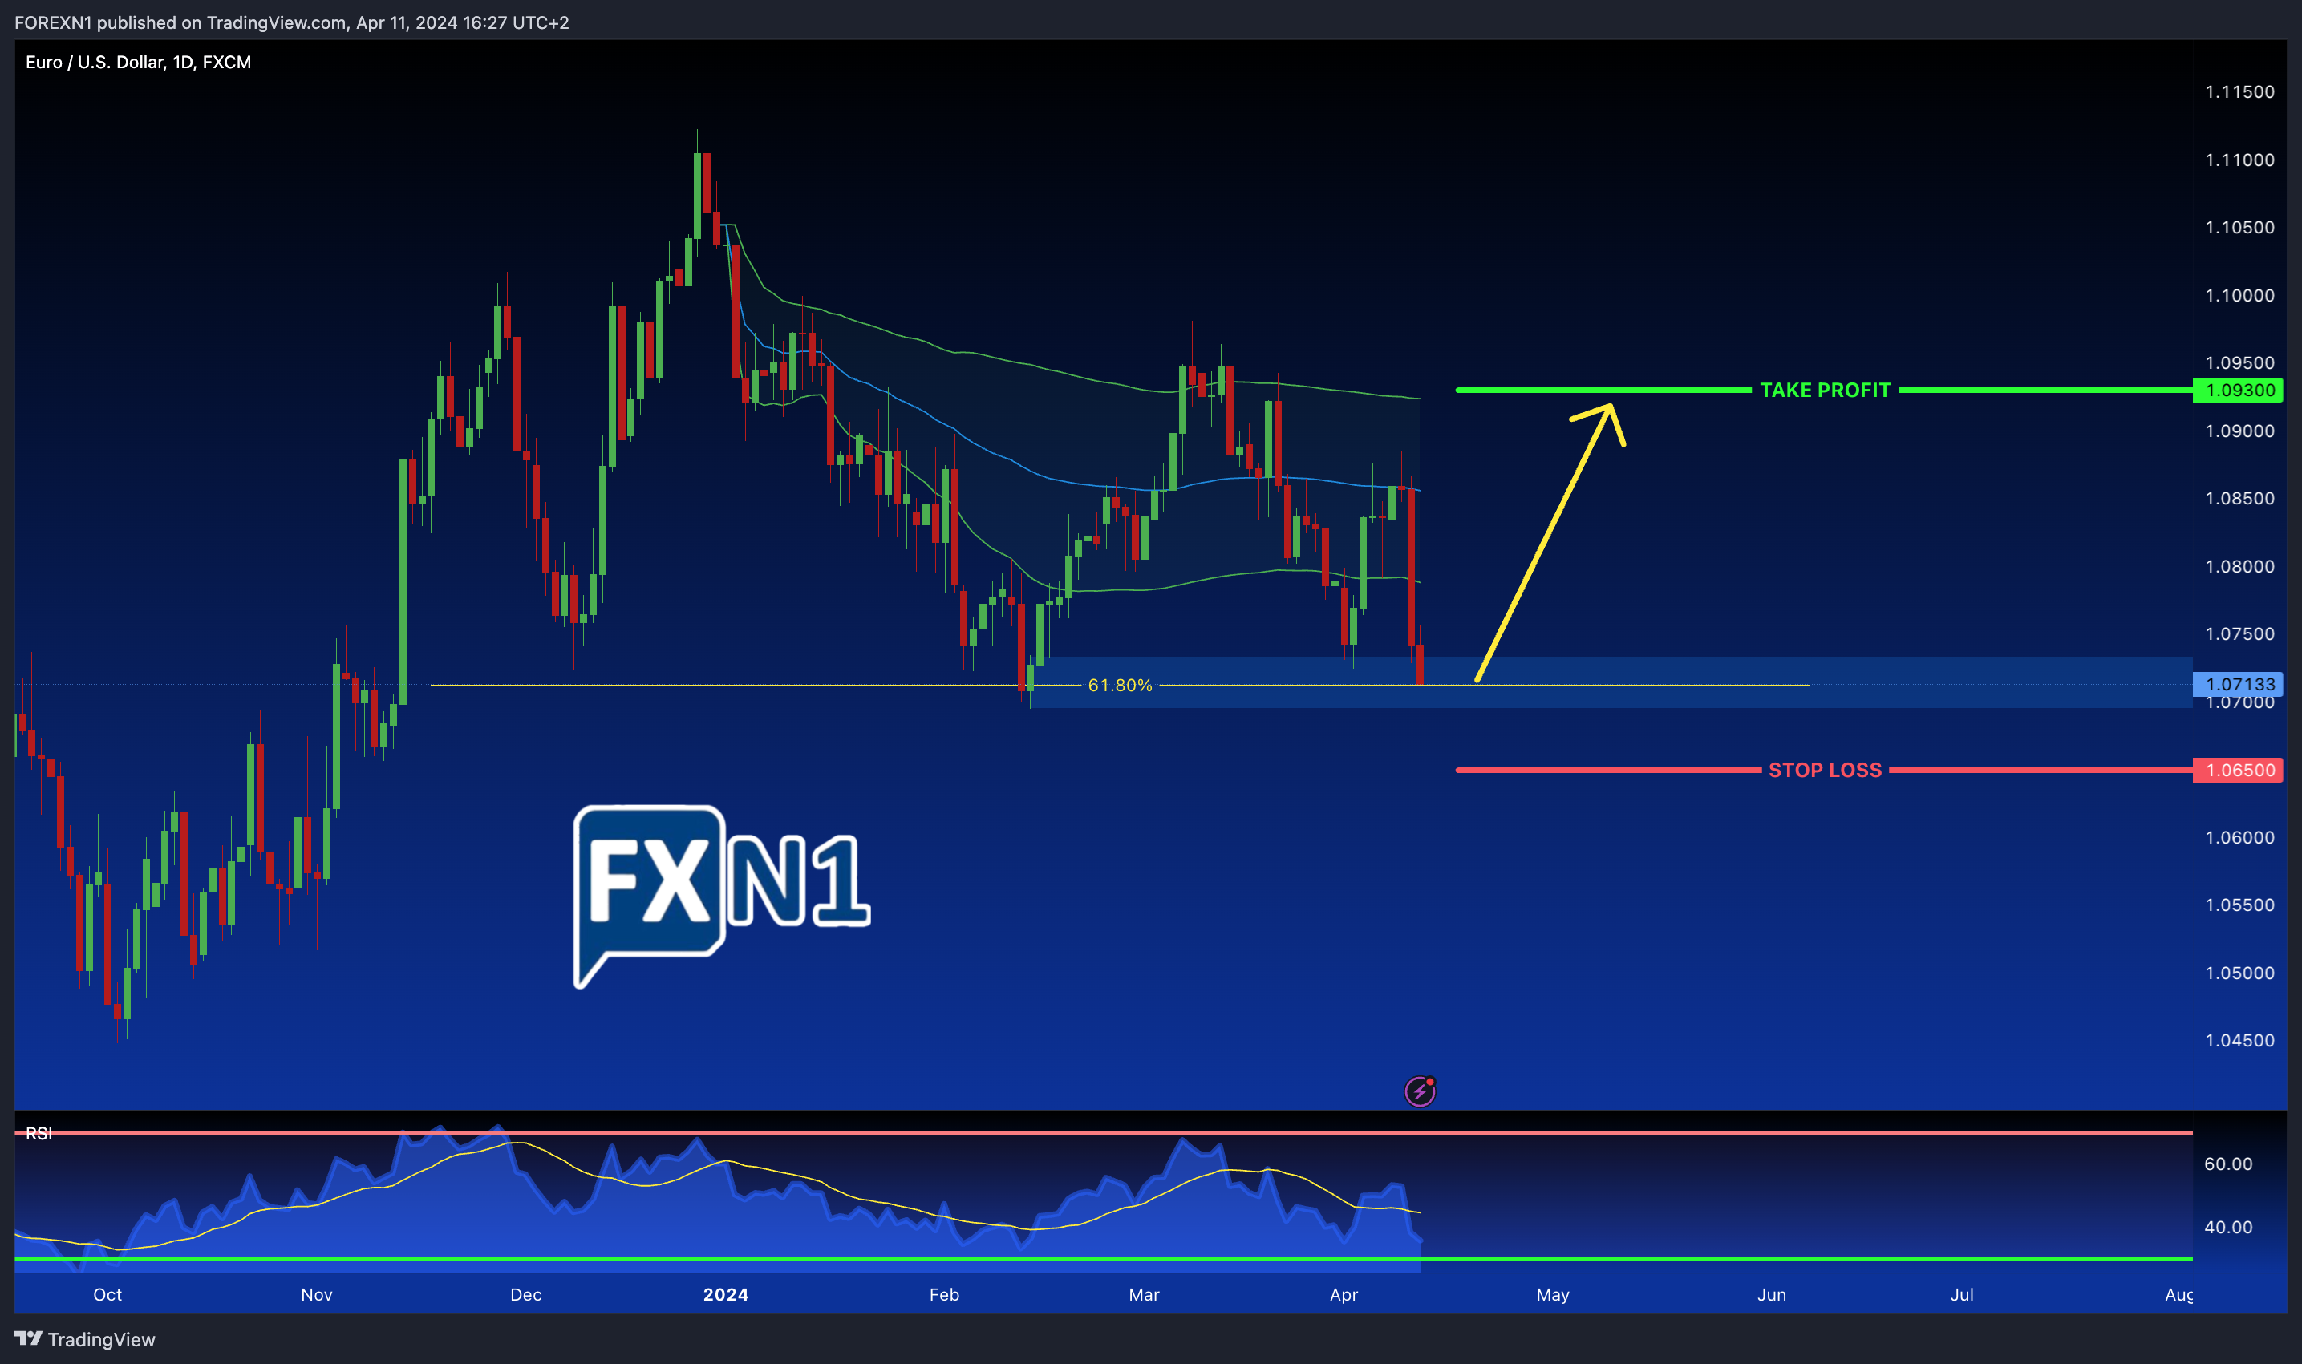Image resolution: width=2302 pixels, height=1364 pixels.
Task: Click the Feb label on time axis
Action: [944, 1294]
